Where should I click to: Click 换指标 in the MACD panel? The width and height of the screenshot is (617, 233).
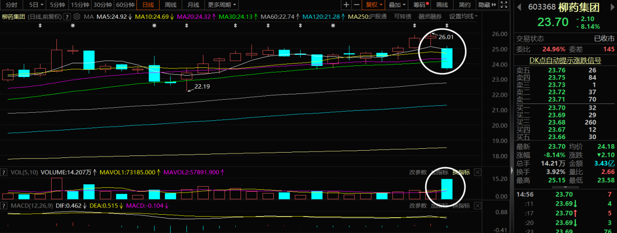[x=460, y=206]
